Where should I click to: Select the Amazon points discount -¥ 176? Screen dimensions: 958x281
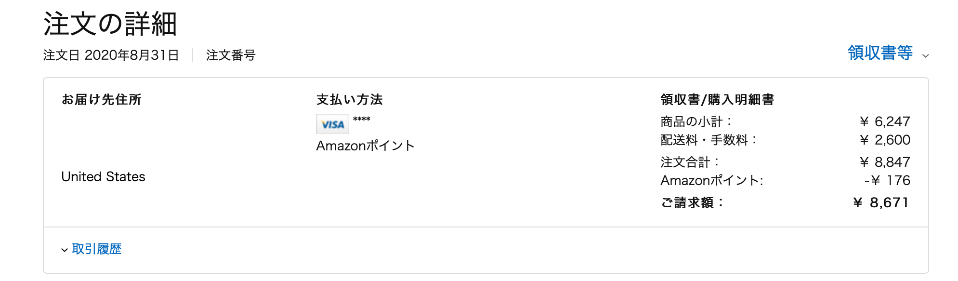[887, 180]
